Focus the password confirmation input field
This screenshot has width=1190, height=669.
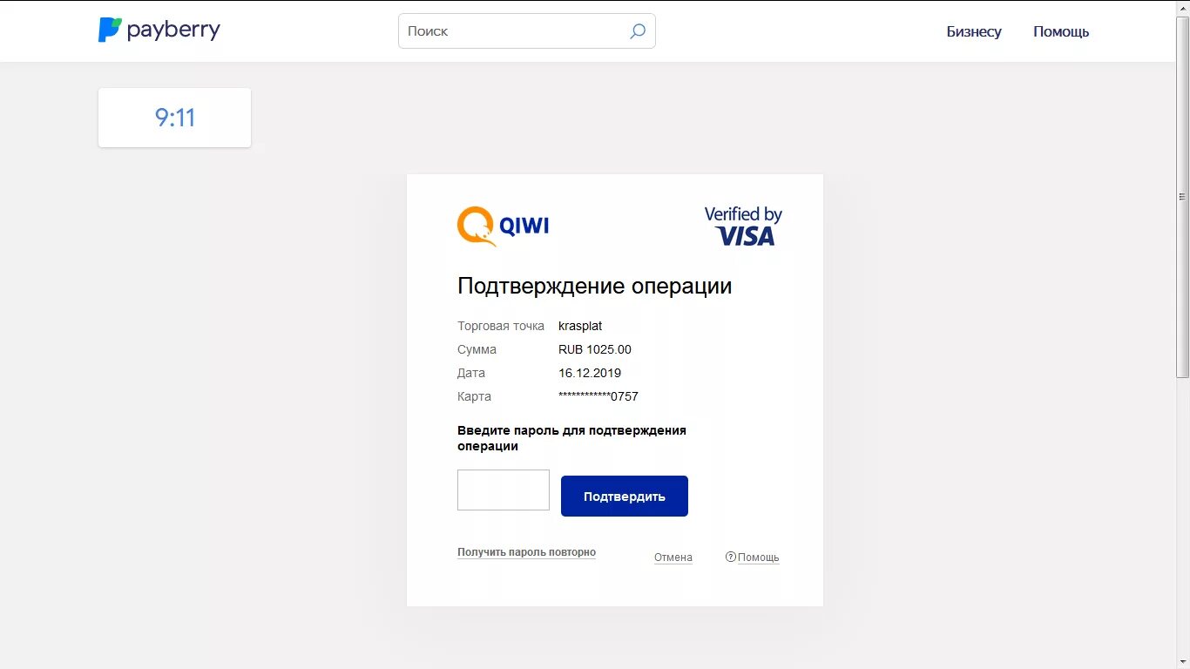coord(504,490)
